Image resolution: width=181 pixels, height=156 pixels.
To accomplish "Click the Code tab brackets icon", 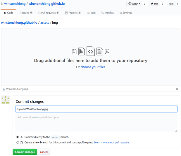I will [x=5, y=13].
